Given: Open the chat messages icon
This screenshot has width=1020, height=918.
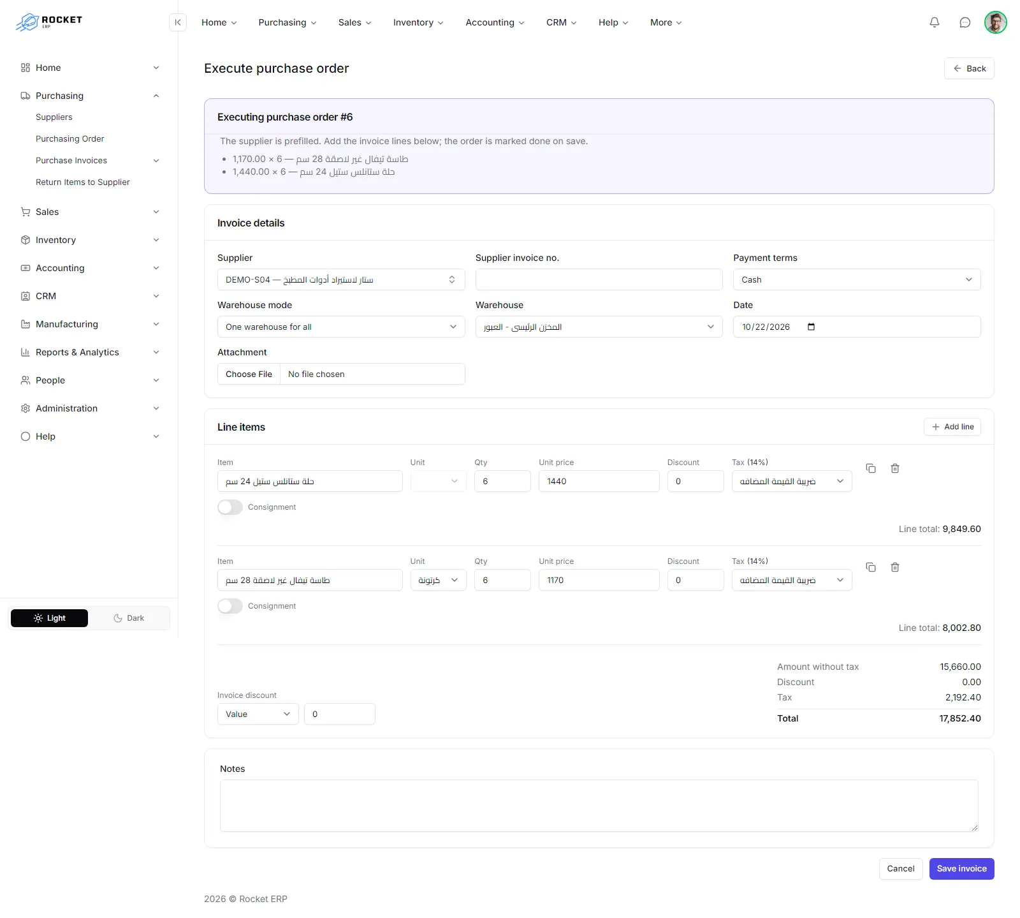Looking at the screenshot, I should coord(965,22).
